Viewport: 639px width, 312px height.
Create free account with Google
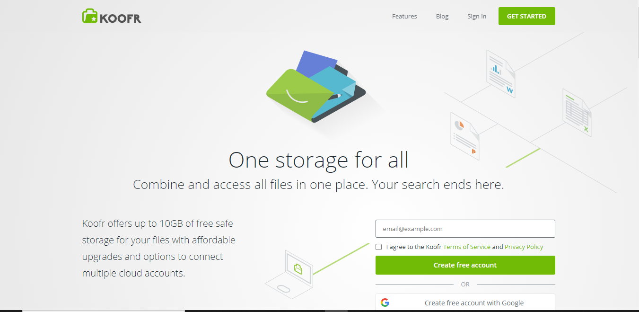465,303
